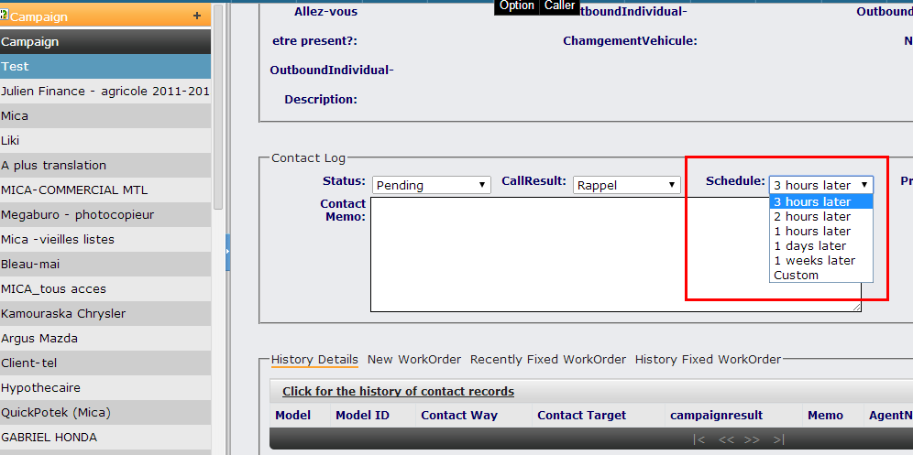Open the CallResult dropdown showing Rappel
Image resolution: width=913 pixels, height=455 pixels.
coord(627,185)
